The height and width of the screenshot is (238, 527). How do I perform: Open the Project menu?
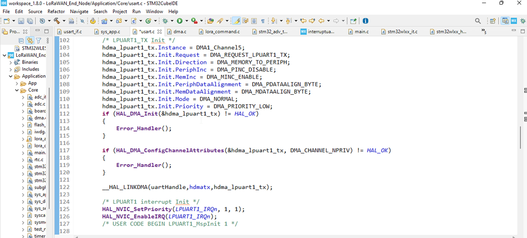click(120, 12)
